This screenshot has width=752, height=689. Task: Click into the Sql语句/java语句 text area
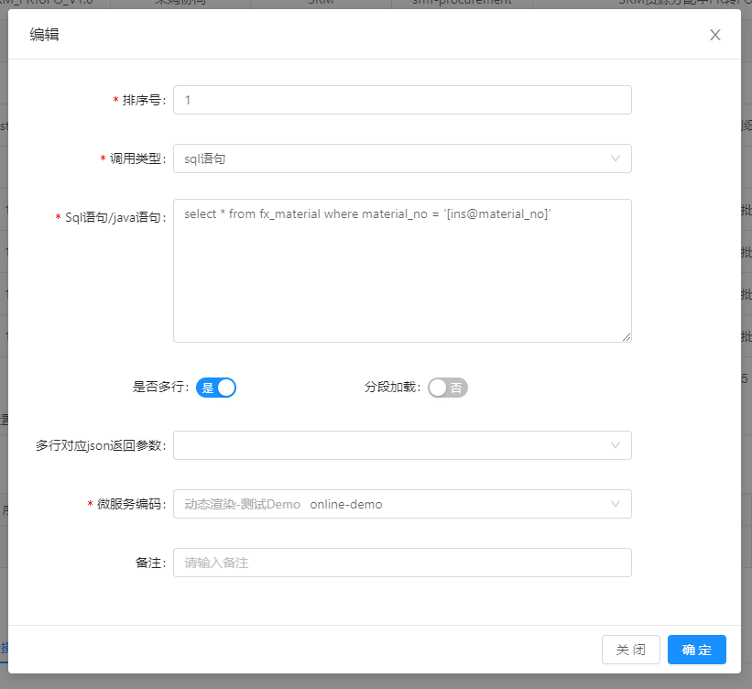coord(402,270)
